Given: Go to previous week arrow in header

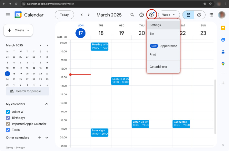Looking at the screenshot, I should [82, 15].
